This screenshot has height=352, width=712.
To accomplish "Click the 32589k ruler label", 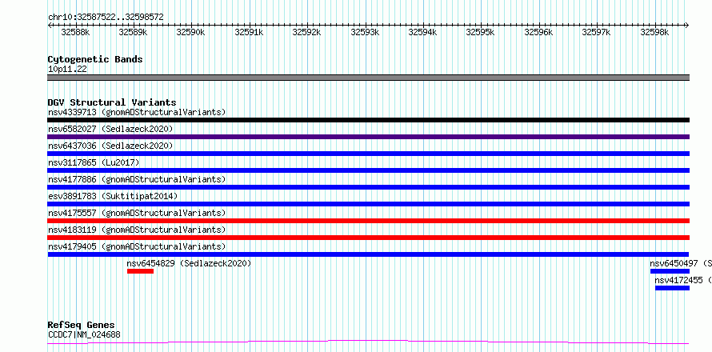I will (x=133, y=33).
